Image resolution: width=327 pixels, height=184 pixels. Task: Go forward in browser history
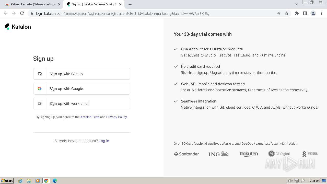point(14,13)
